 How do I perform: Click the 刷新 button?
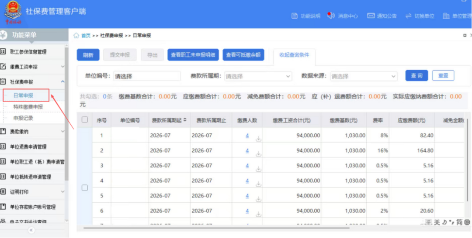click(88, 55)
